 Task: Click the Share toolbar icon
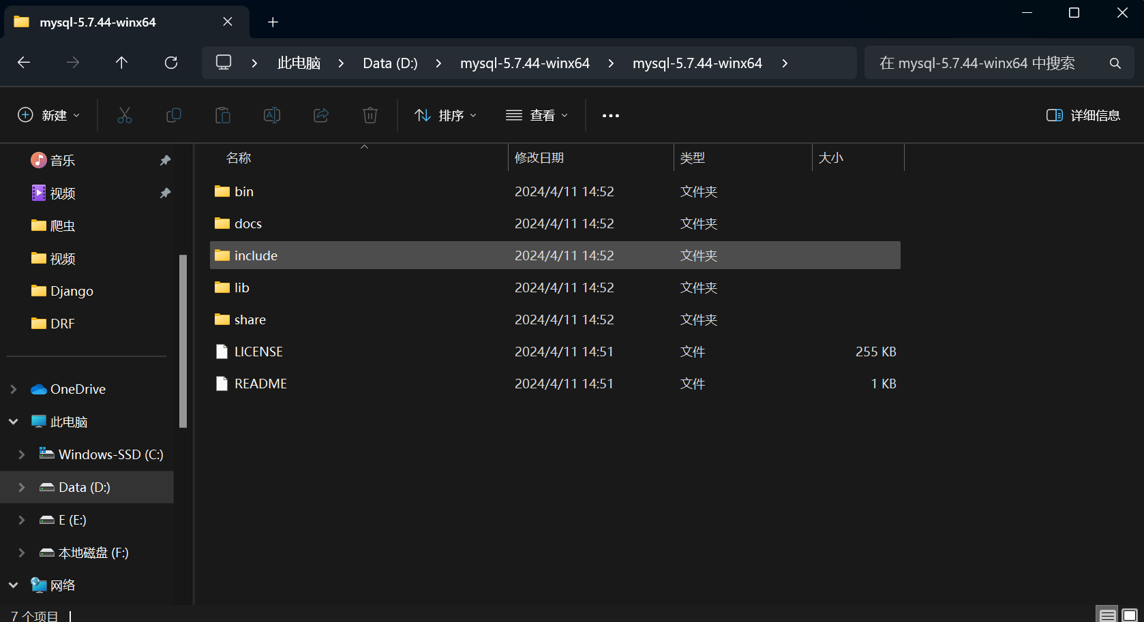pyautogui.click(x=321, y=115)
